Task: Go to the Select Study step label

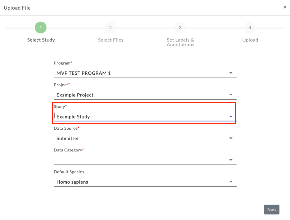Action: point(41,40)
